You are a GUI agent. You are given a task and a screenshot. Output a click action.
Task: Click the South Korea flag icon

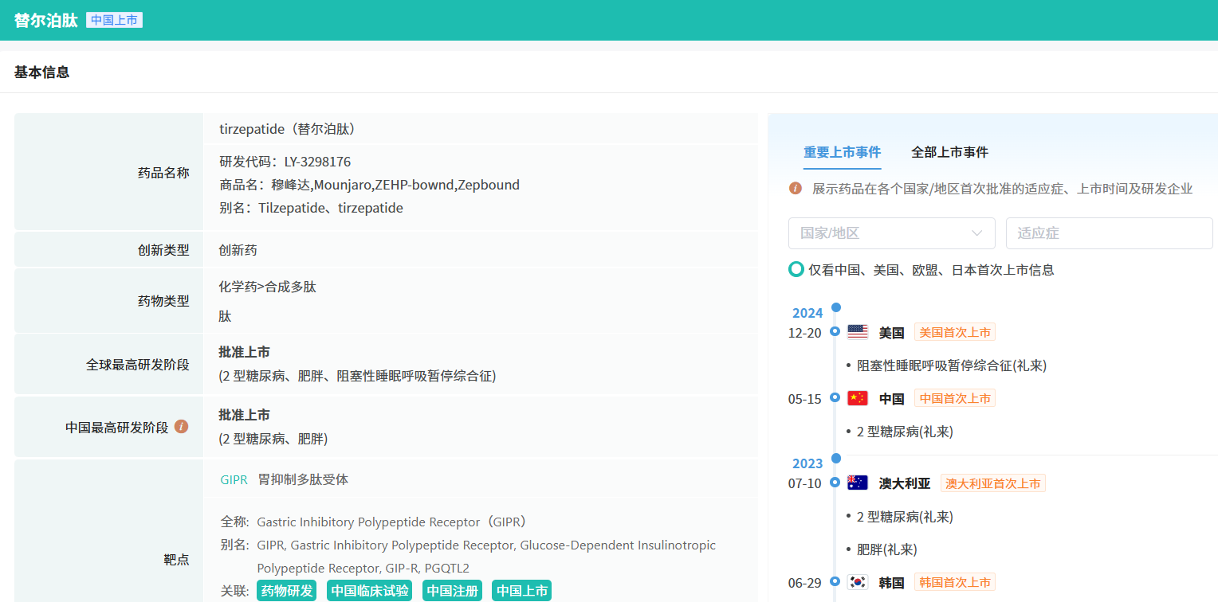tap(858, 582)
